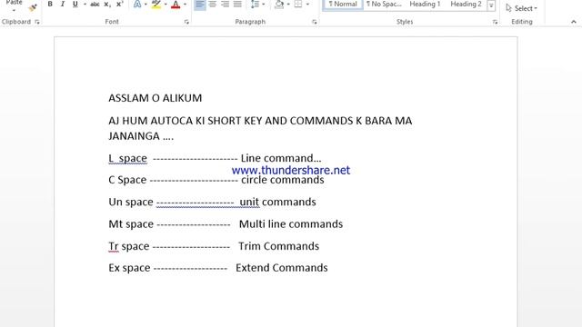Click 'circle commands' text
Screen dimensions: 582x327
(x=283, y=180)
